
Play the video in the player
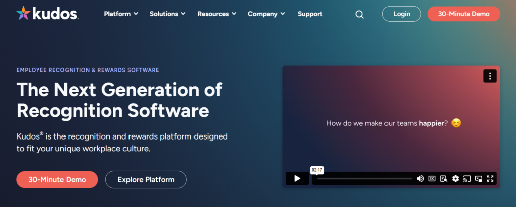pyautogui.click(x=297, y=178)
